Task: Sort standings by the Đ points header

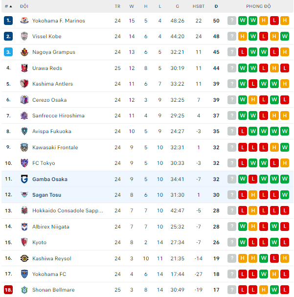Action: click(216, 6)
